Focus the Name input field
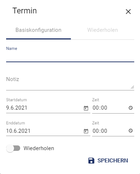Image resolution: width=140 pixels, height=174 pixels. tap(70, 57)
